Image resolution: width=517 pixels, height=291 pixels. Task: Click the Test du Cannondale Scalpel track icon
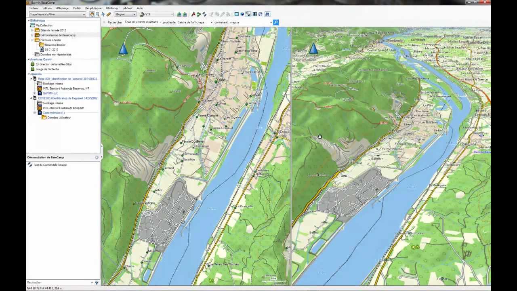click(30, 165)
